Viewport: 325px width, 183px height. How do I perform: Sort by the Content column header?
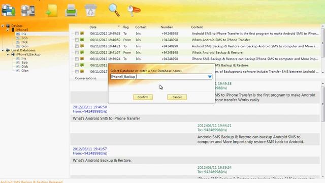pyautogui.click(x=197, y=27)
